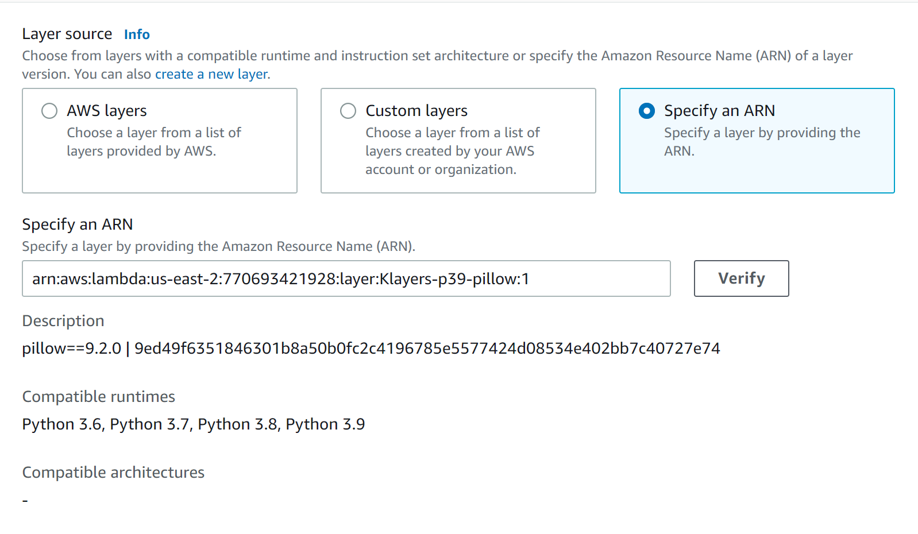Click the Compatible runtimes label

98,397
